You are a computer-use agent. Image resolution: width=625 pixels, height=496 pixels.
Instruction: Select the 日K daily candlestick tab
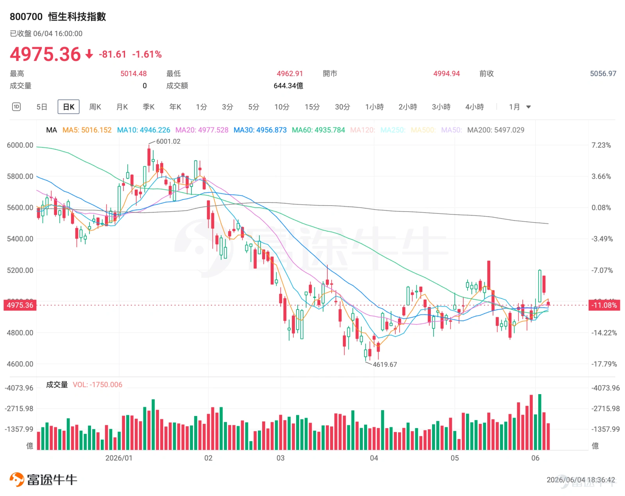point(68,107)
